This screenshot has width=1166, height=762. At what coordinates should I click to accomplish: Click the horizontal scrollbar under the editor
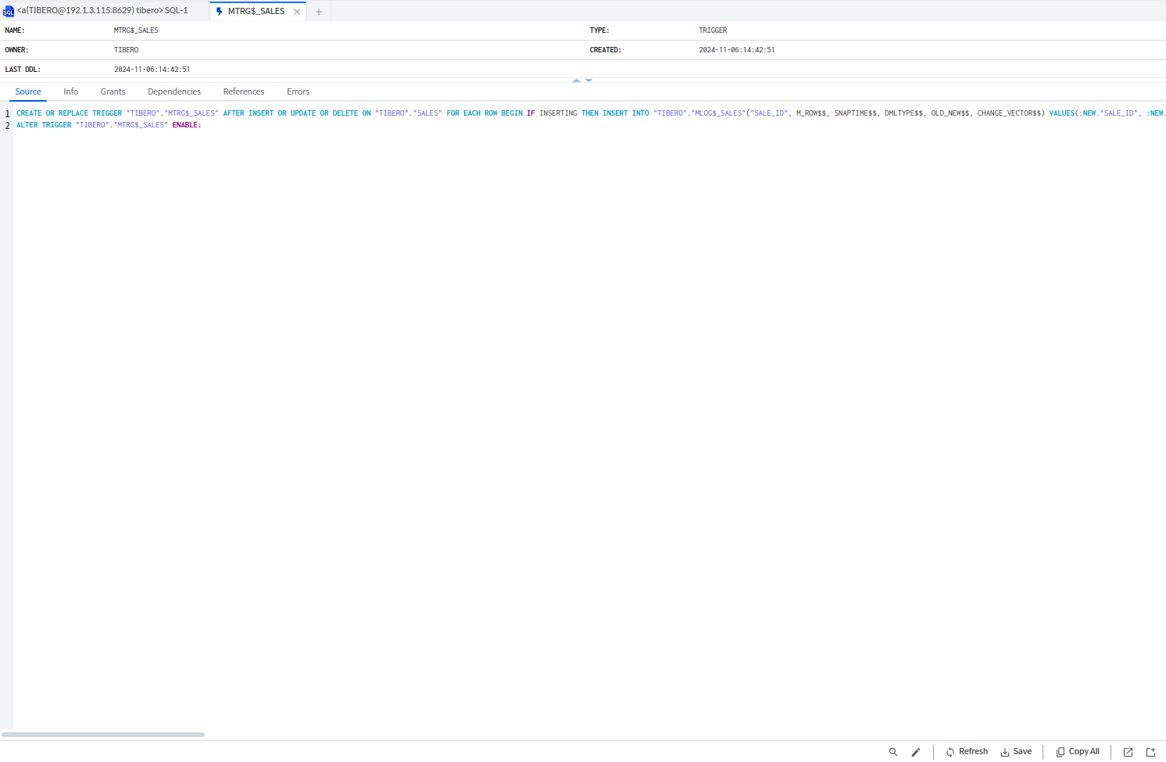(103, 735)
